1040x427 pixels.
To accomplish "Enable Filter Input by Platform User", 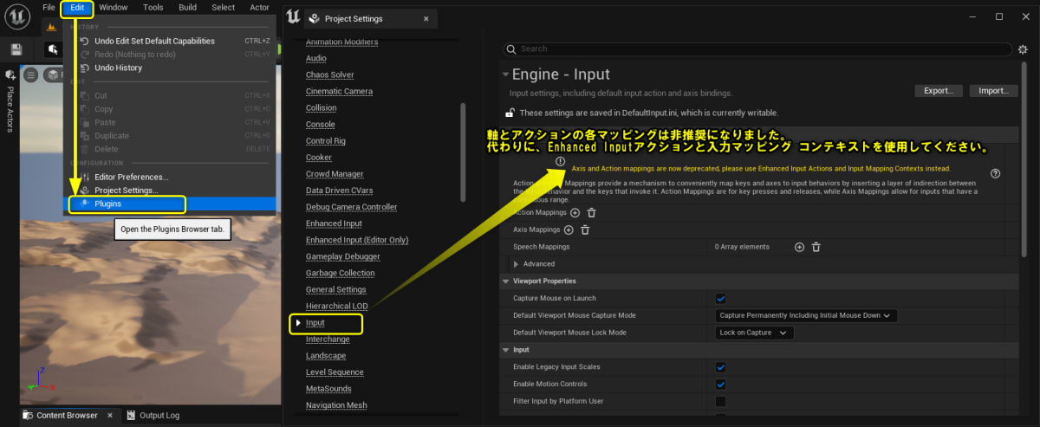I will click(720, 401).
